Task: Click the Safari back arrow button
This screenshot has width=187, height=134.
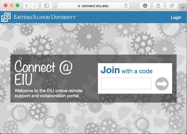Action: click(x=27, y=6)
